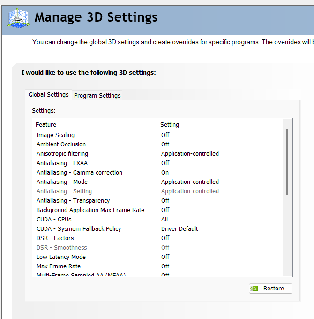Image resolution: width=314 pixels, height=319 pixels.
Task: Open Antialiasing - Transparency Off value
Action: (165, 200)
